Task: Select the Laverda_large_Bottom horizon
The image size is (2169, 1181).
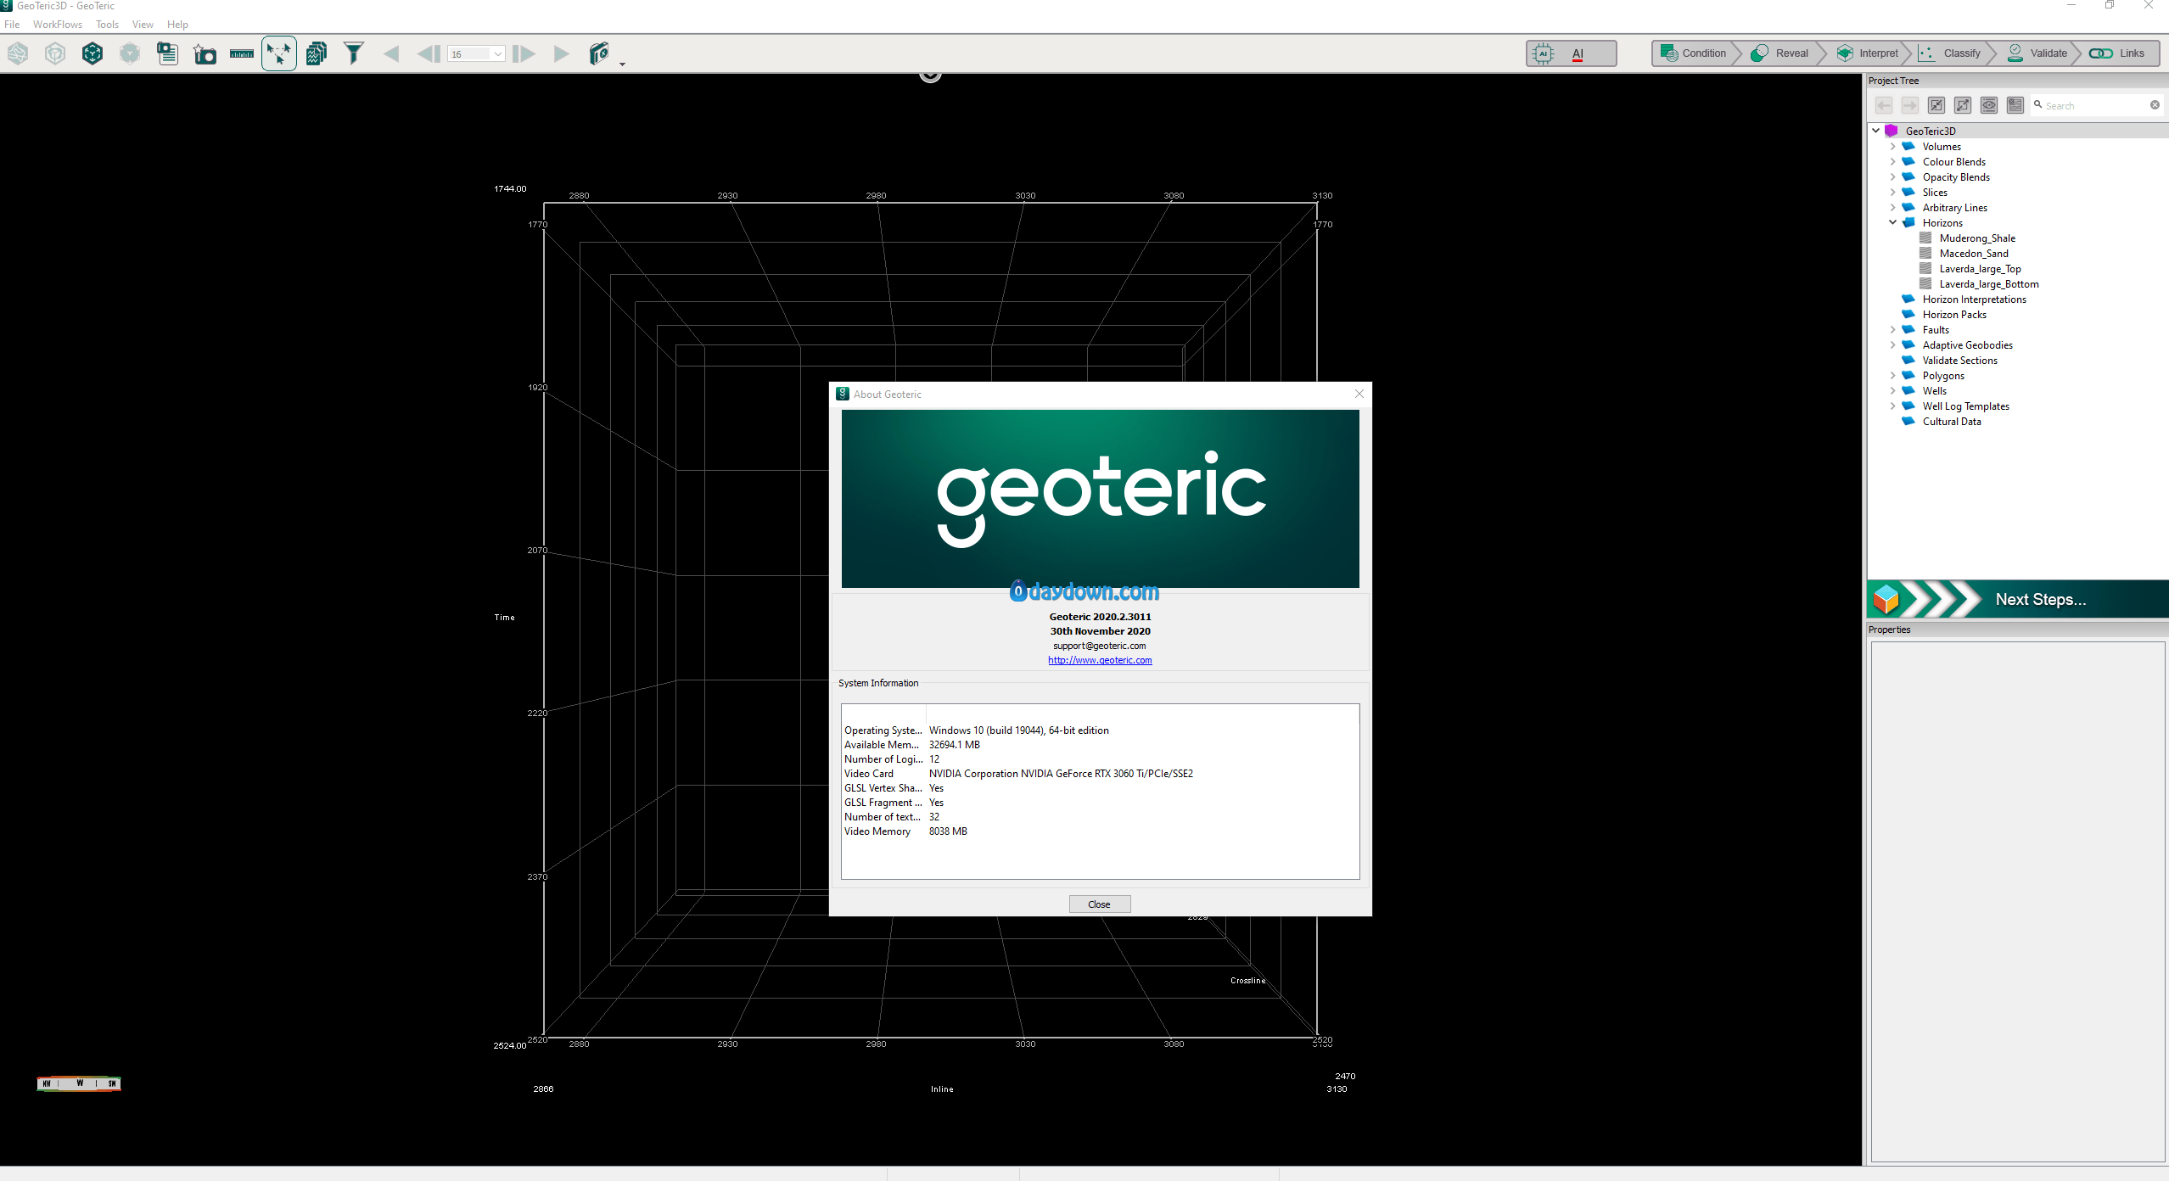Action: (1989, 284)
